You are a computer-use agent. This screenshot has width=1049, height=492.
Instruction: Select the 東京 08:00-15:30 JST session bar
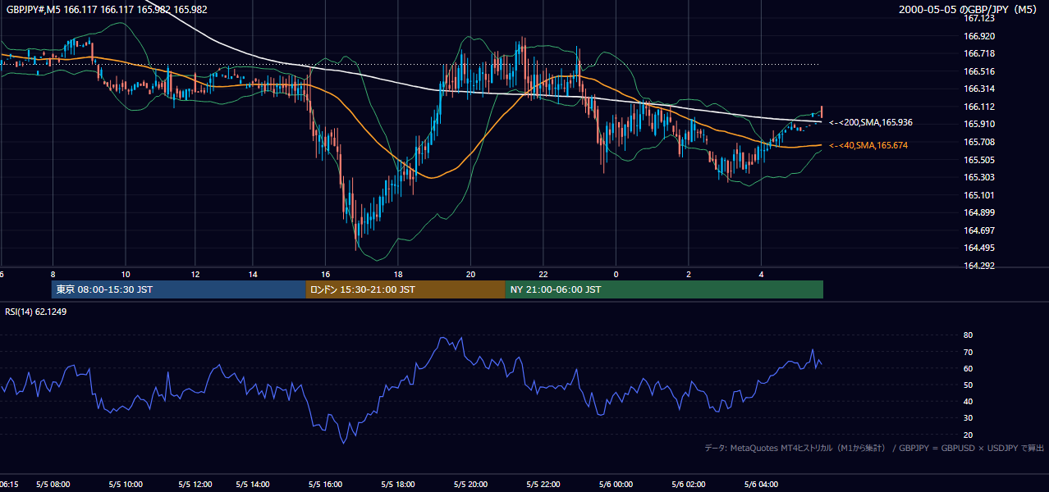(178, 289)
